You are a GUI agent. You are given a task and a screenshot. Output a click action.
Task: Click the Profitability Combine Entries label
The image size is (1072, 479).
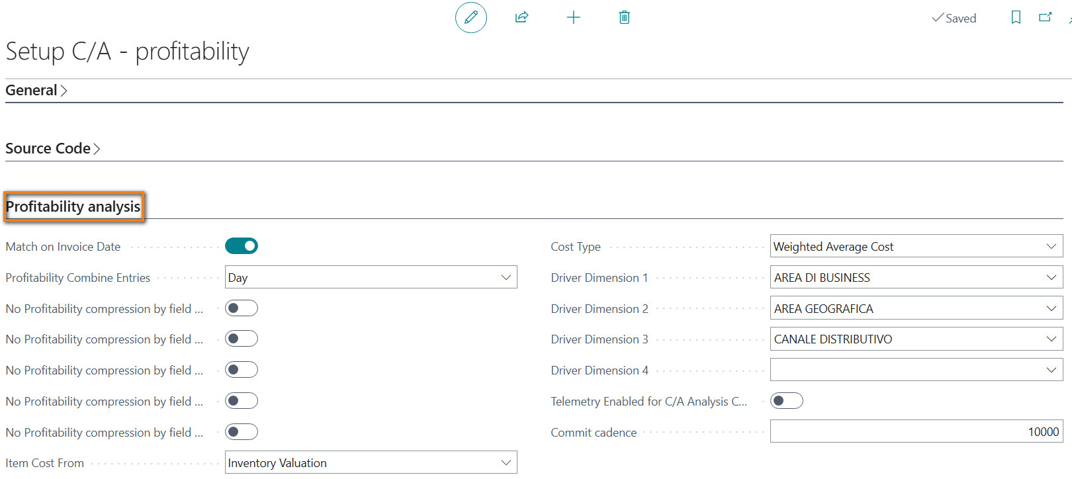pyautogui.click(x=78, y=278)
